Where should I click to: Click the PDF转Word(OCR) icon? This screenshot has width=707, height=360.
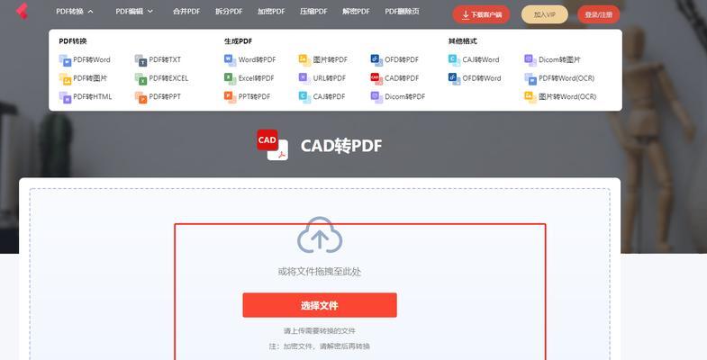click(x=530, y=79)
